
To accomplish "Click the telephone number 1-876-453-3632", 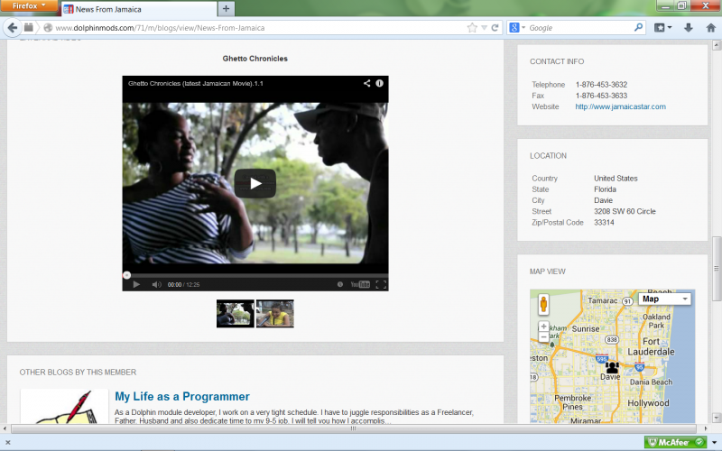I will (601, 85).
